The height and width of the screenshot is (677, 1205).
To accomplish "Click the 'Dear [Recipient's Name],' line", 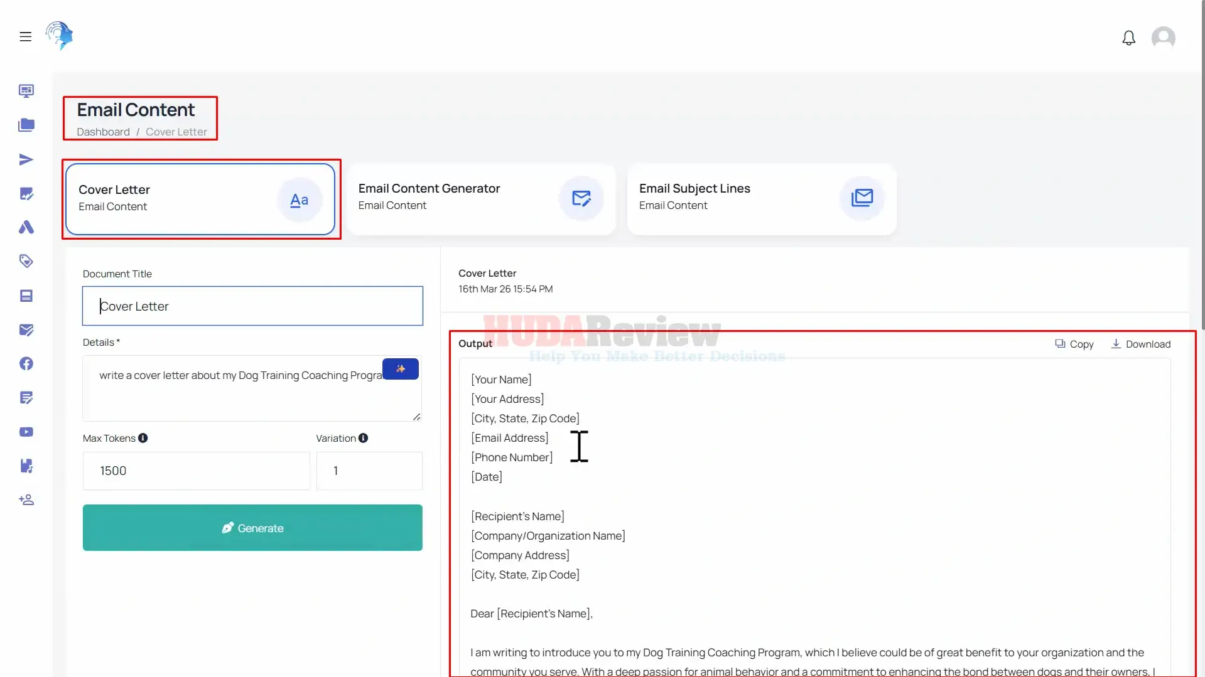I will tap(531, 614).
